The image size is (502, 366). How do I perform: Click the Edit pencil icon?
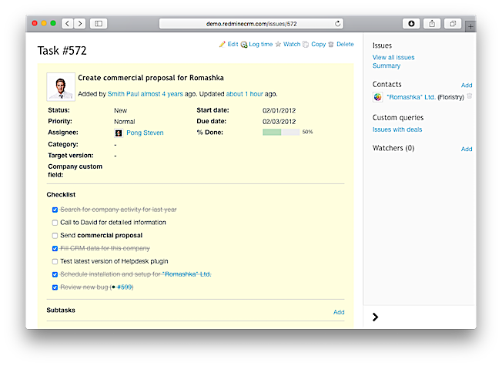(x=223, y=45)
